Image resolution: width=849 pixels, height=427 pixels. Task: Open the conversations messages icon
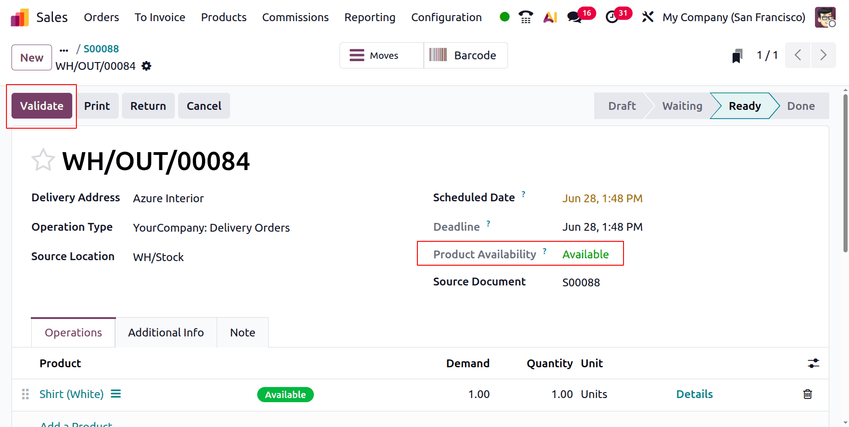[x=574, y=17]
